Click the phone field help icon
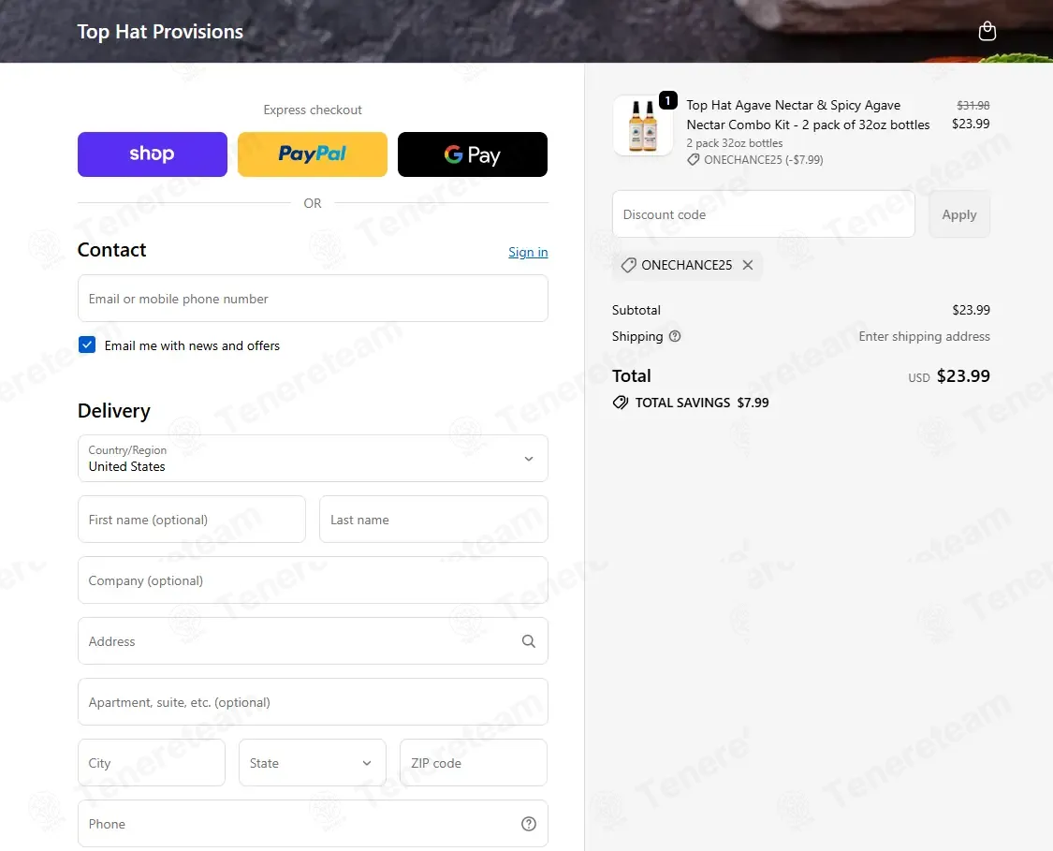 tap(529, 824)
